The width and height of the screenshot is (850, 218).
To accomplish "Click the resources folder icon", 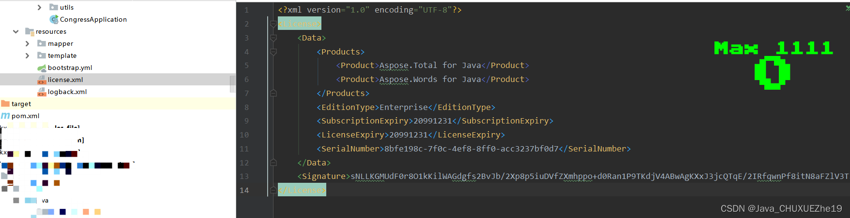I will [x=30, y=31].
